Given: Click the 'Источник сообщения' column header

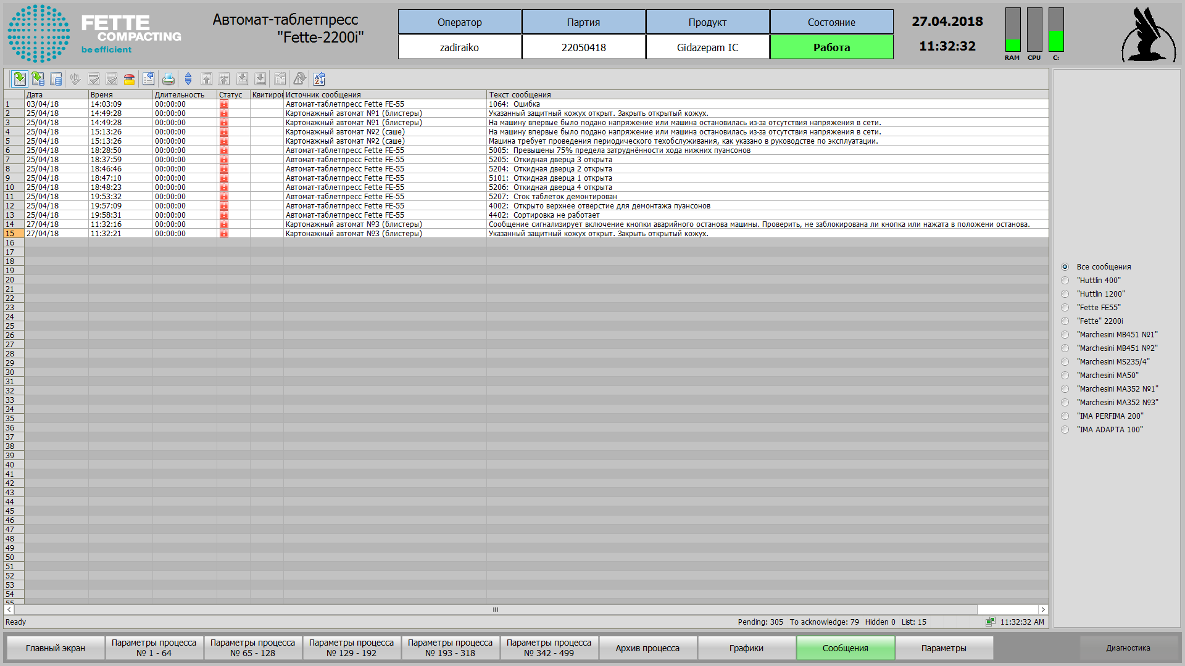Looking at the screenshot, I should [x=385, y=95].
